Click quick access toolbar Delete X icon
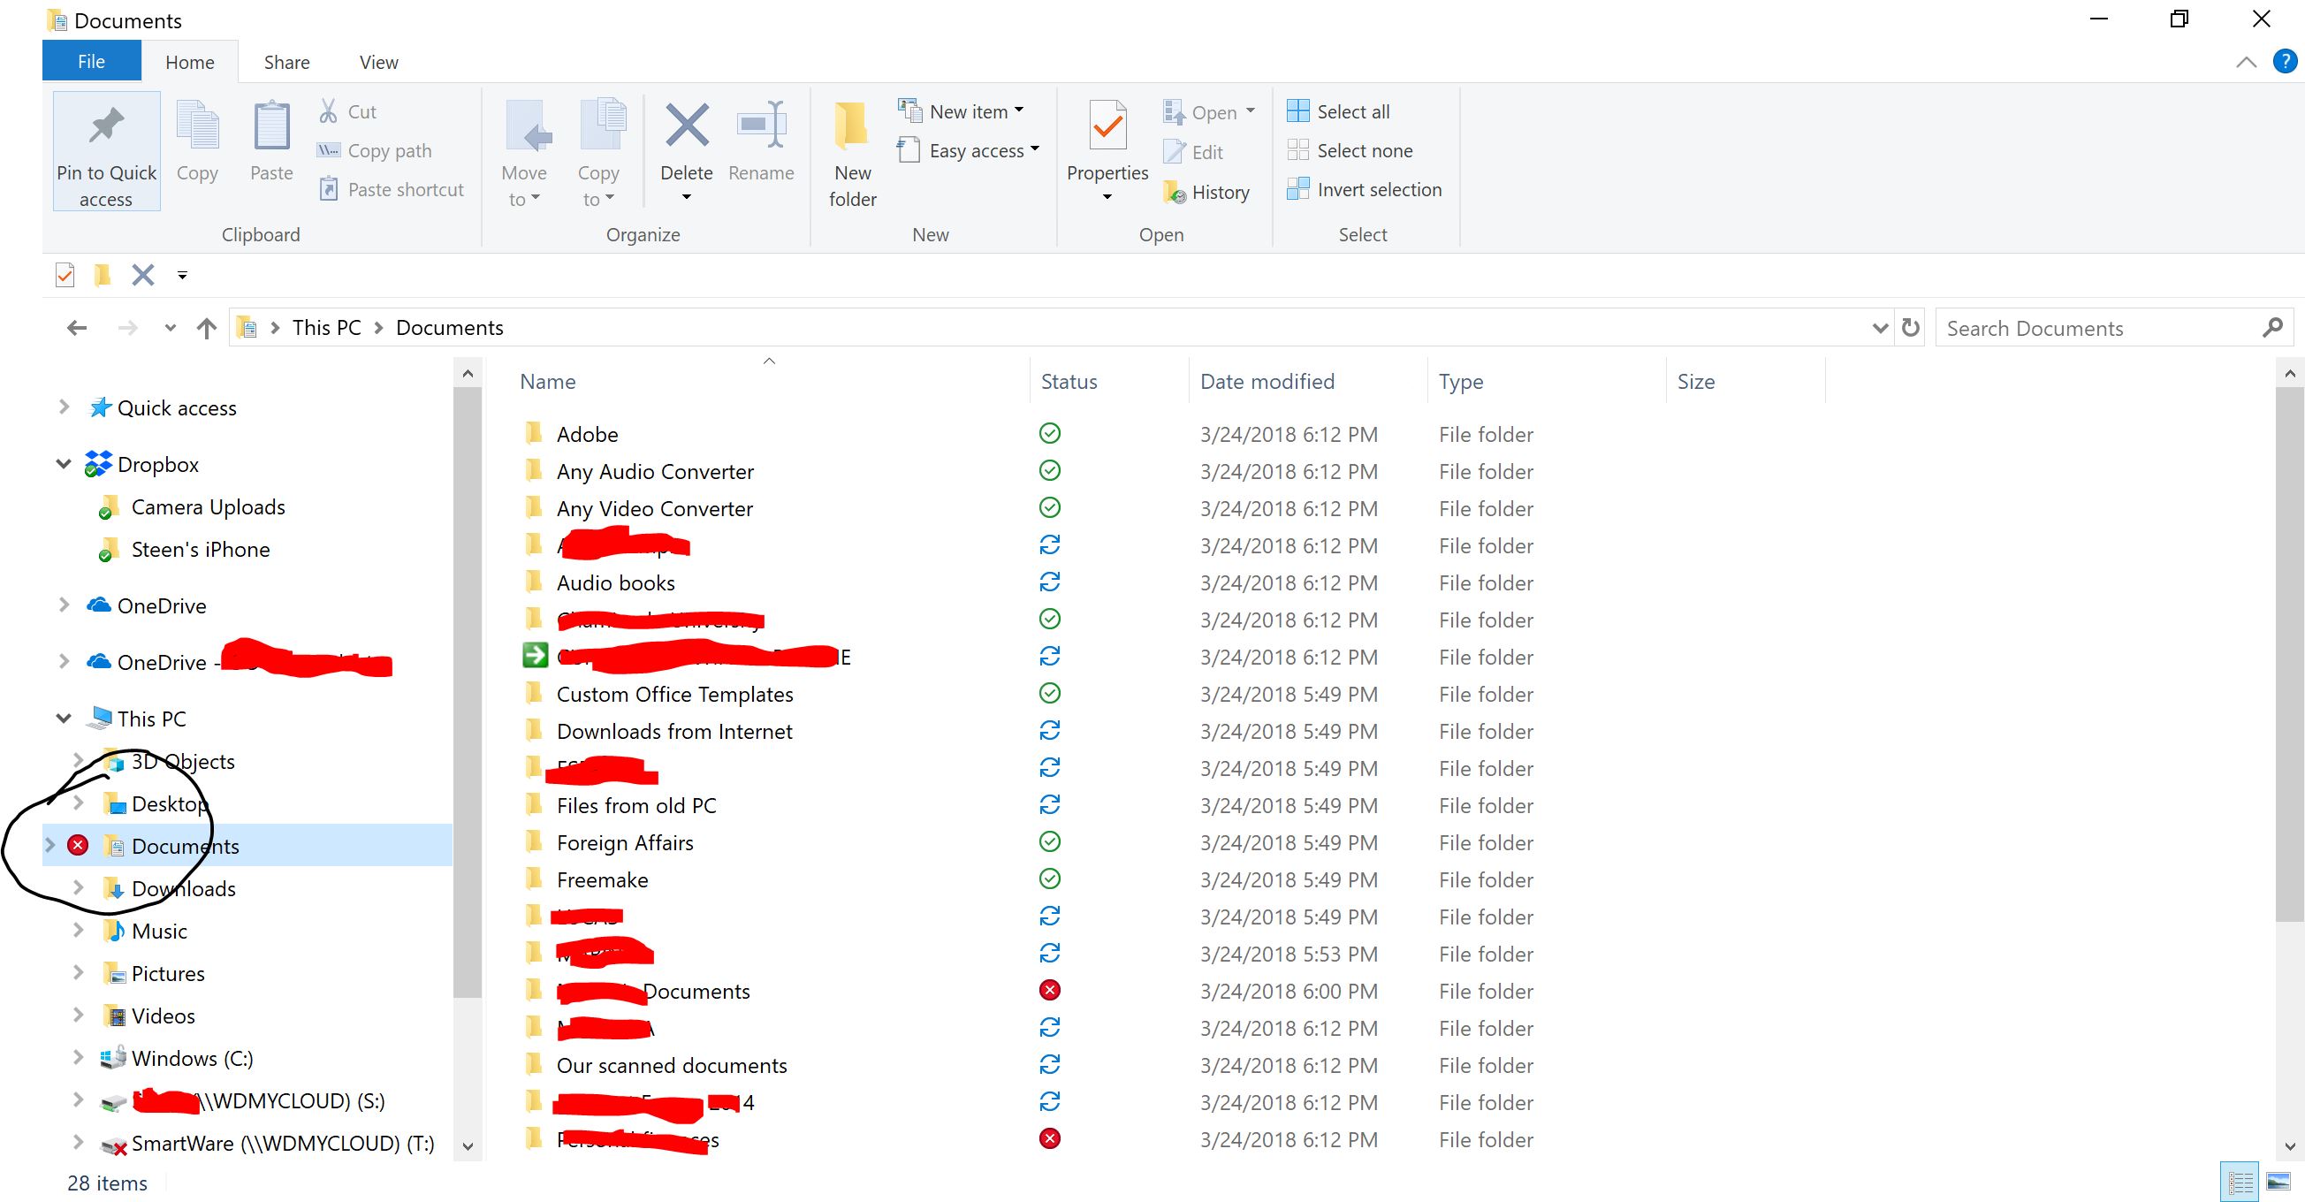This screenshot has width=2305, height=1202. 143,275
